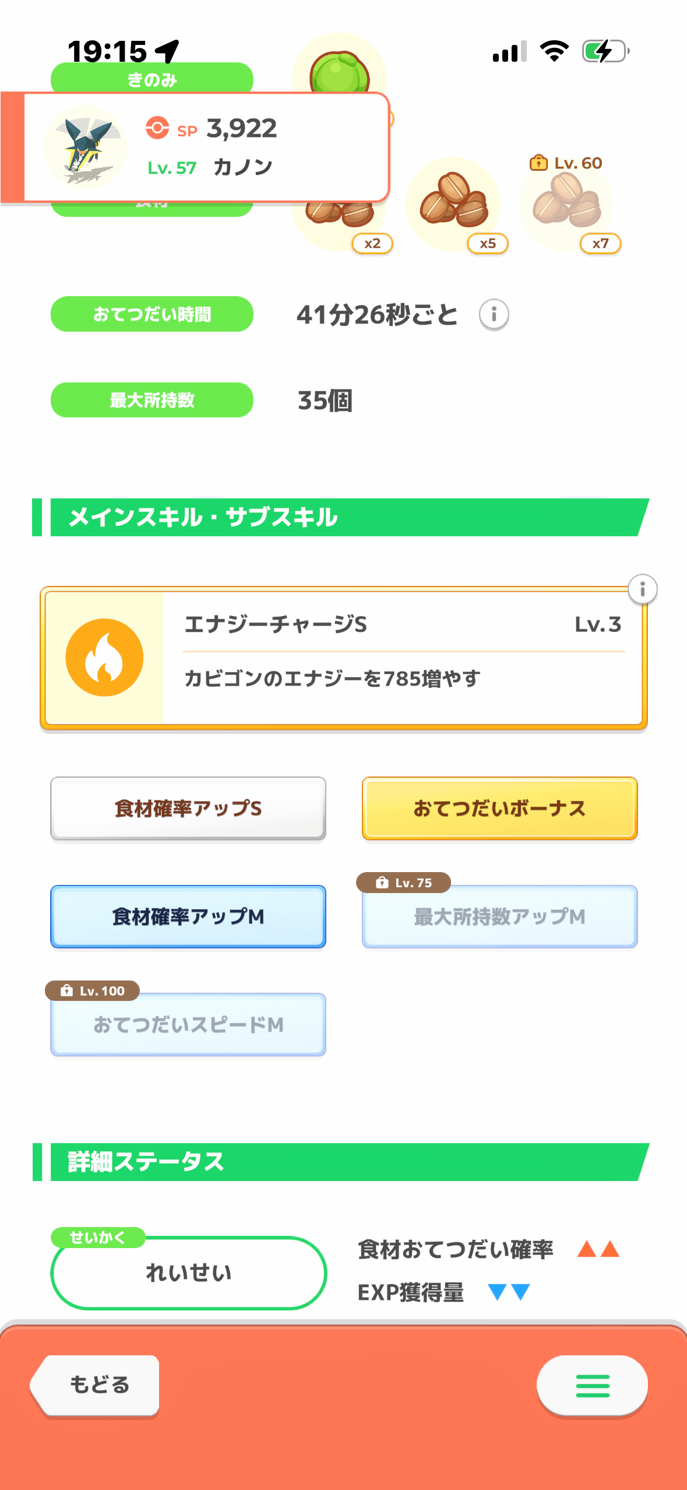Select the 食材確率アップS sub skill
Image resolution: width=687 pixels, height=1490 pixels.
[188, 809]
